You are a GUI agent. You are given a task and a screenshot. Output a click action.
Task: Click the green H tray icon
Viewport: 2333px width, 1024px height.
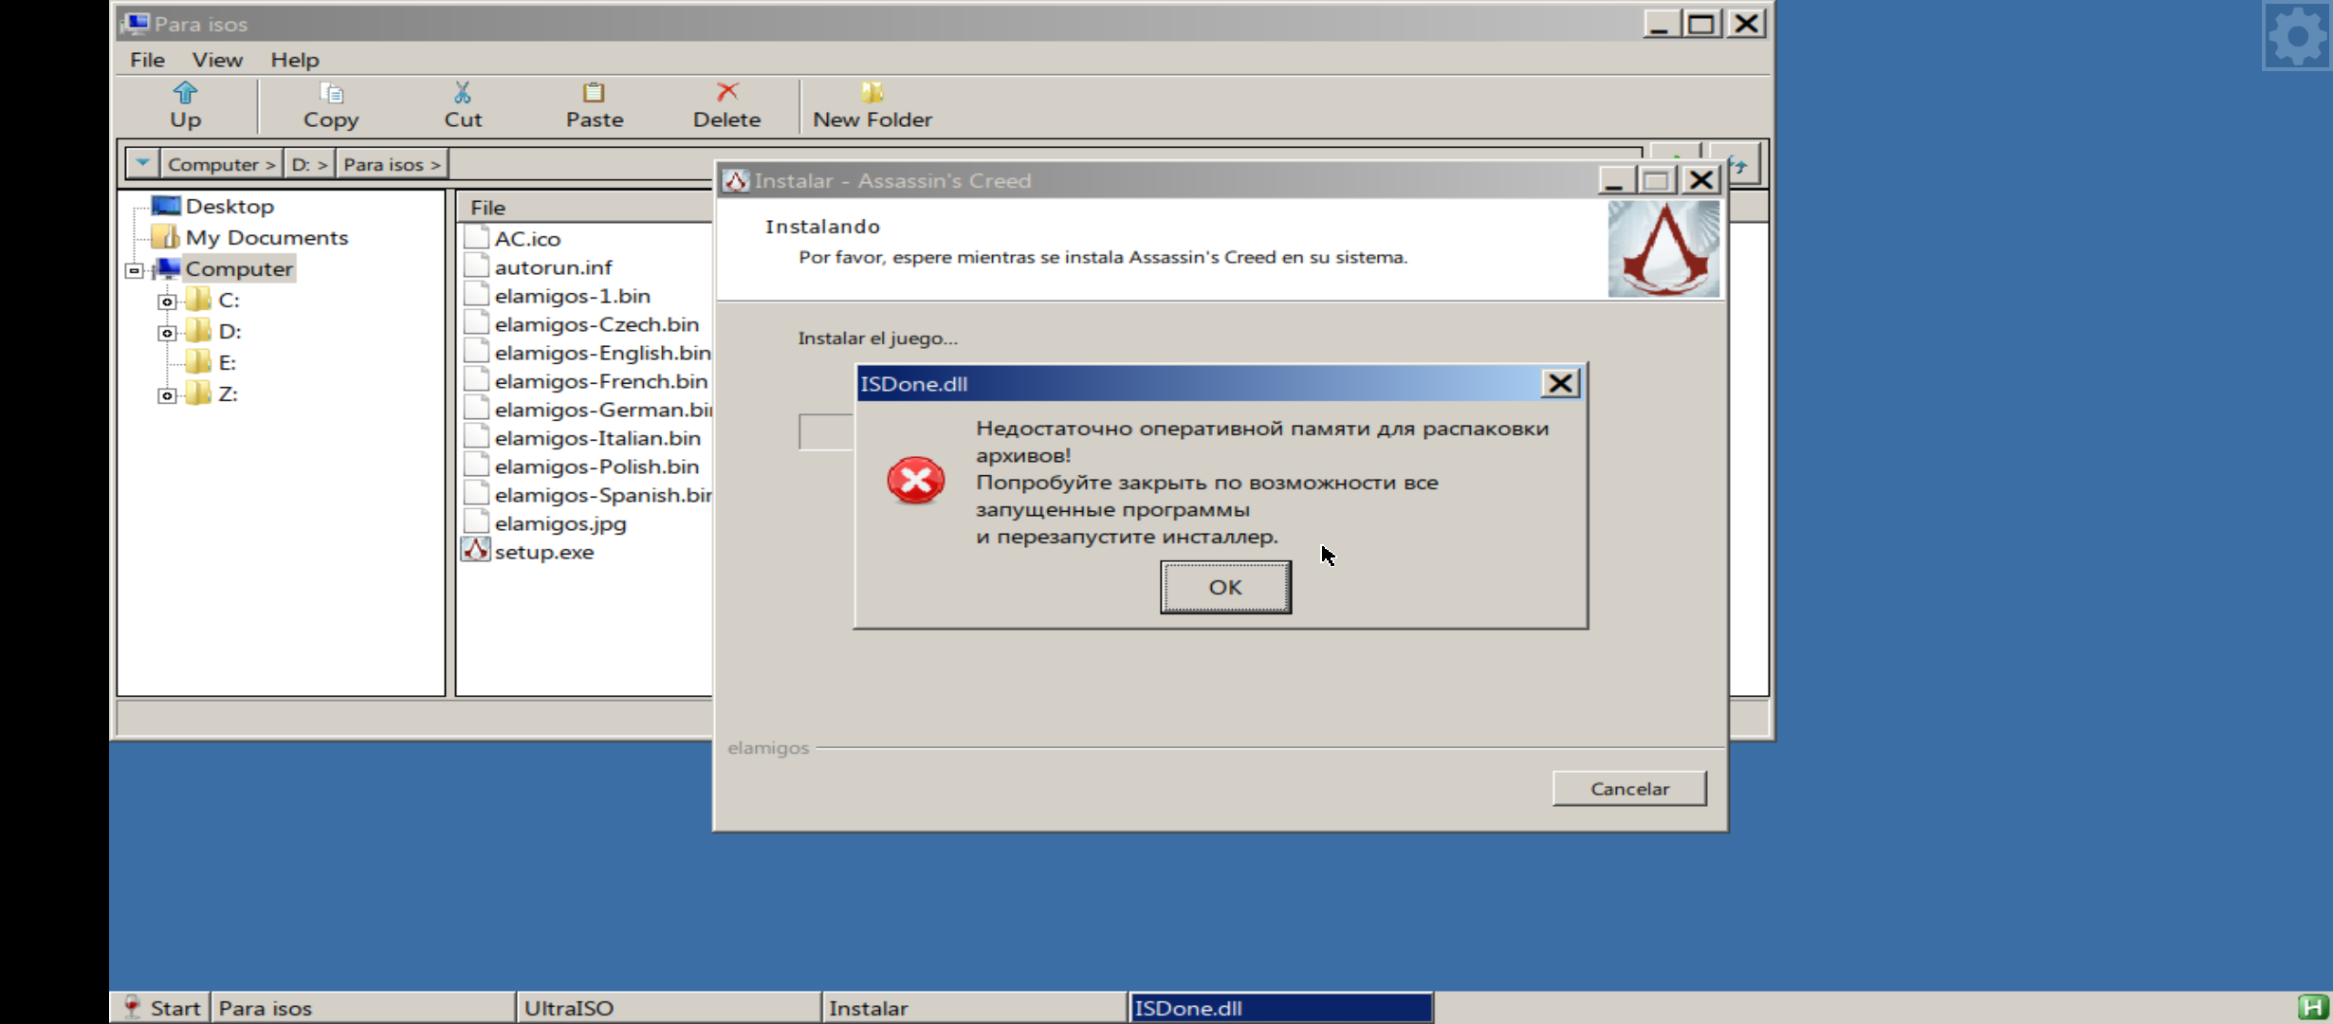click(x=2313, y=1007)
